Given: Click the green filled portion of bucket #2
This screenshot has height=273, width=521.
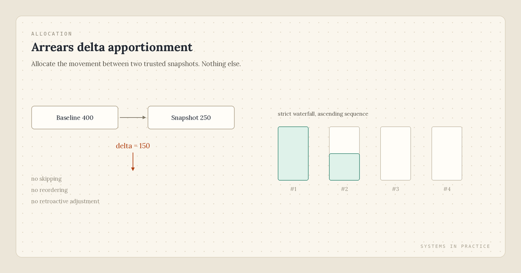Looking at the screenshot, I should [344, 167].
